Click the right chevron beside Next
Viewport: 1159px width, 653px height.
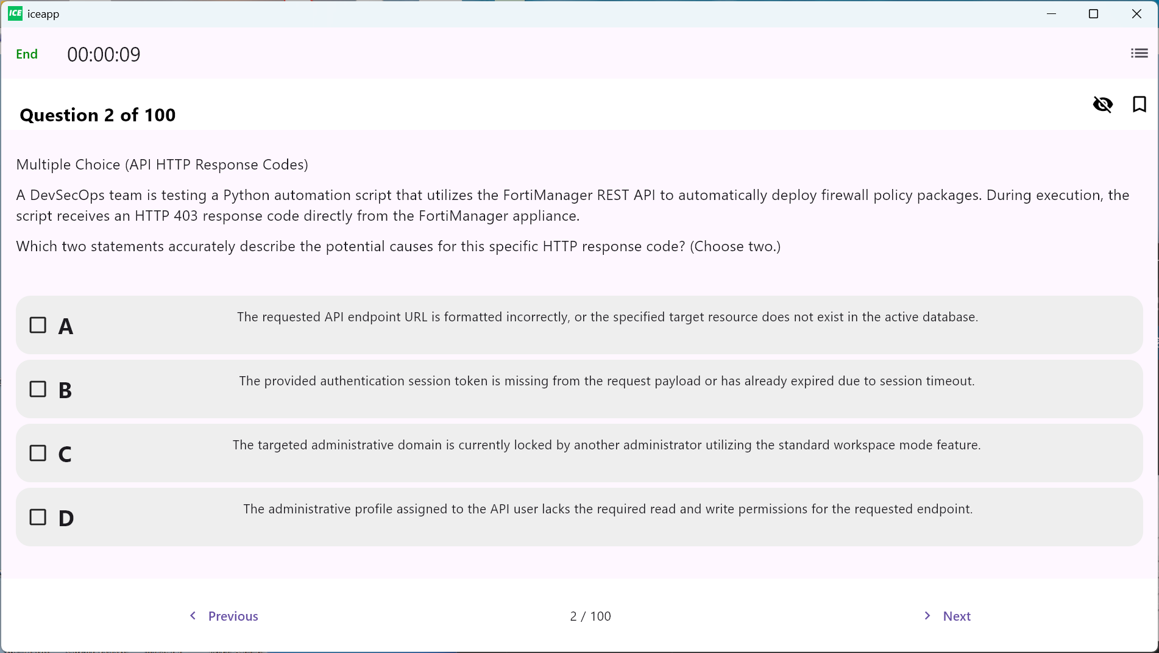point(927,616)
